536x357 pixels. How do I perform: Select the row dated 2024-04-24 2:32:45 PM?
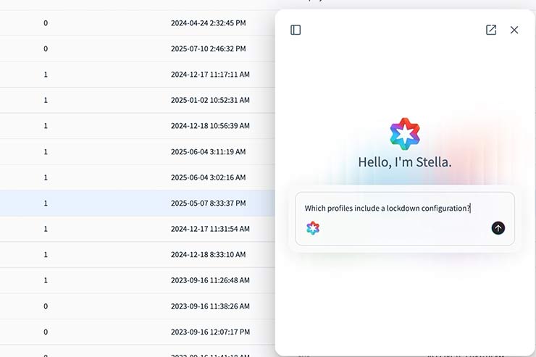click(208, 23)
